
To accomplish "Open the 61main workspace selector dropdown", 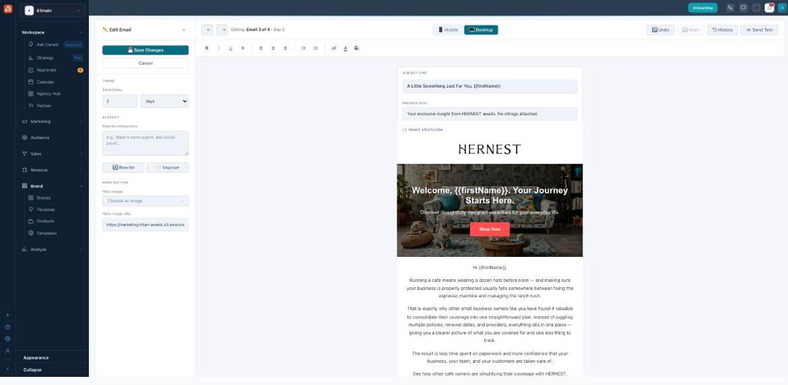I will 53,11.
